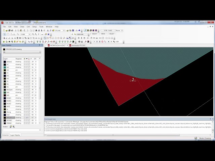215x161 pixels.
Task: Click the Print icon in toolbar
Action: tap(12, 31)
